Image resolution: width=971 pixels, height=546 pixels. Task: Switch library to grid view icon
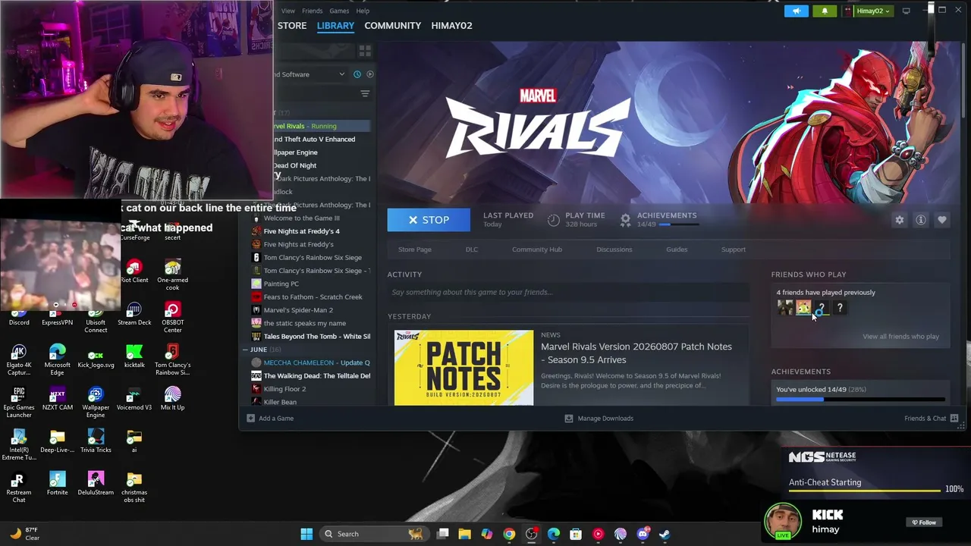point(365,51)
